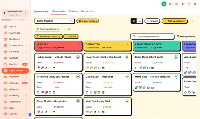The image size is (200, 119).
Task: Open Advanced filters (1)
Action: 48,37
